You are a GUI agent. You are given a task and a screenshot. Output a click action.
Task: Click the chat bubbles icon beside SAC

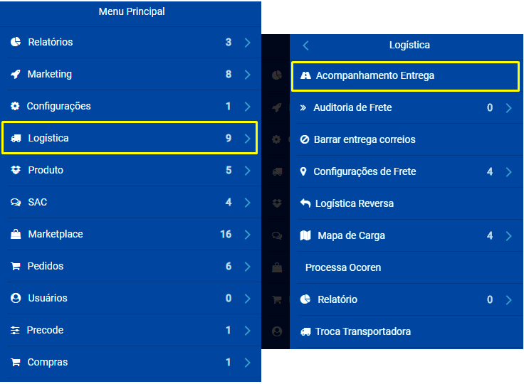[16, 202]
